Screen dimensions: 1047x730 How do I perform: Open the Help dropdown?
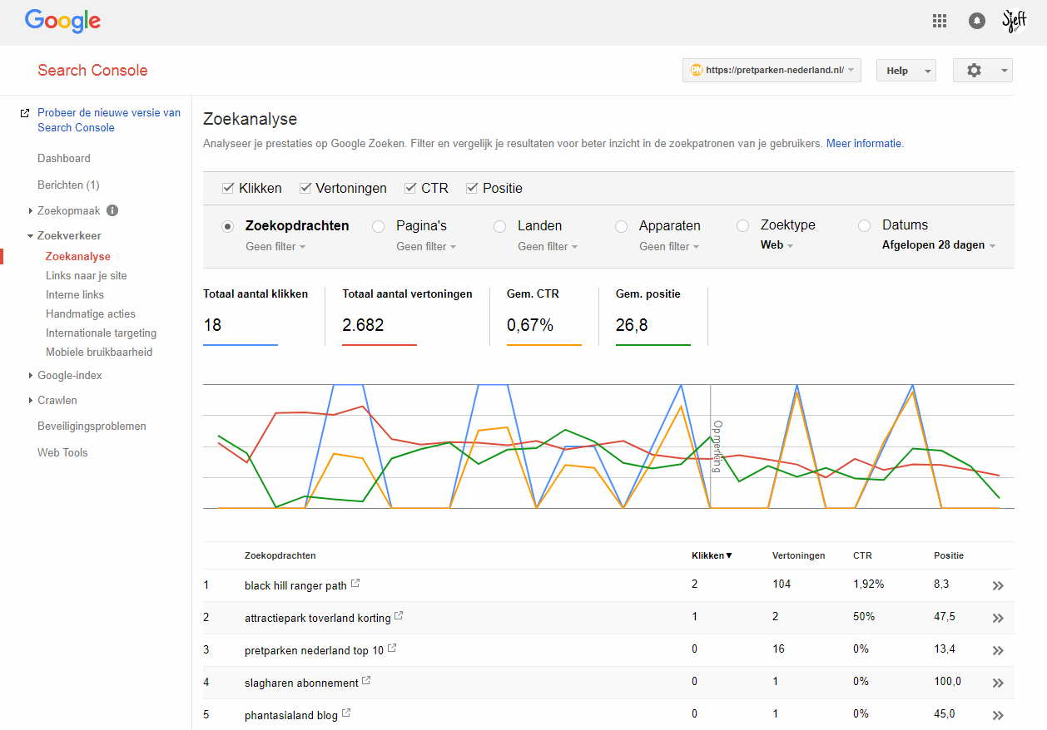906,71
